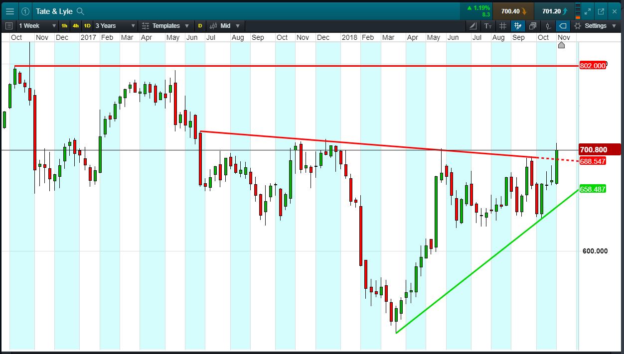Click the Tate & Lyle product title
This screenshot has height=354, width=624.
[54, 11]
